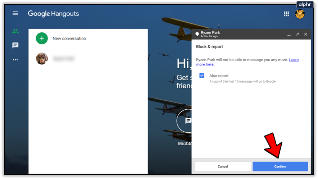Viewport: 318px width, 179px height.
Task: Confirm blocking Ryzen Park
Action: (280, 166)
